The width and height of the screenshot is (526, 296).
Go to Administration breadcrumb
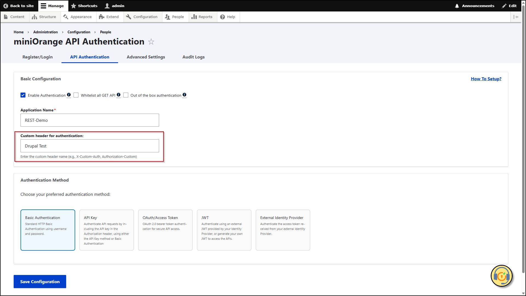pyautogui.click(x=45, y=32)
